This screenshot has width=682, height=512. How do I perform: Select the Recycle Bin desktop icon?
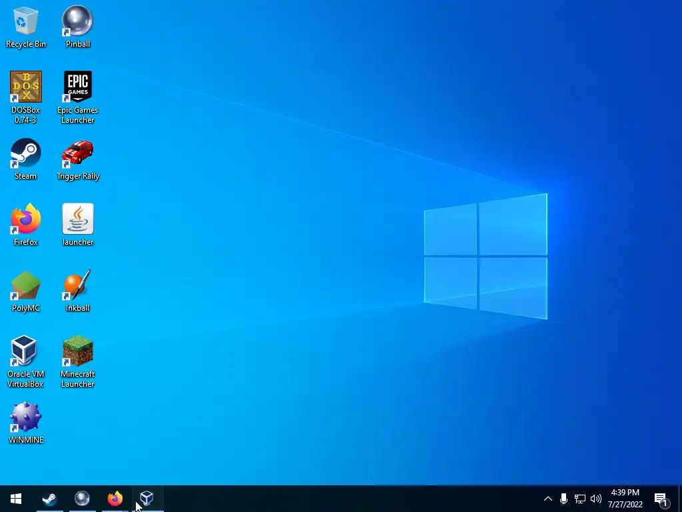(26, 26)
